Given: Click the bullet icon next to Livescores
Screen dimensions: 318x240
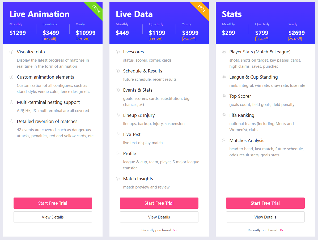Looking at the screenshot, I should point(118,52).
